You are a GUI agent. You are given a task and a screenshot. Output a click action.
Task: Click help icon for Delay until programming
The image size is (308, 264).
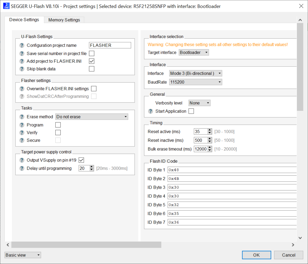[22, 168]
